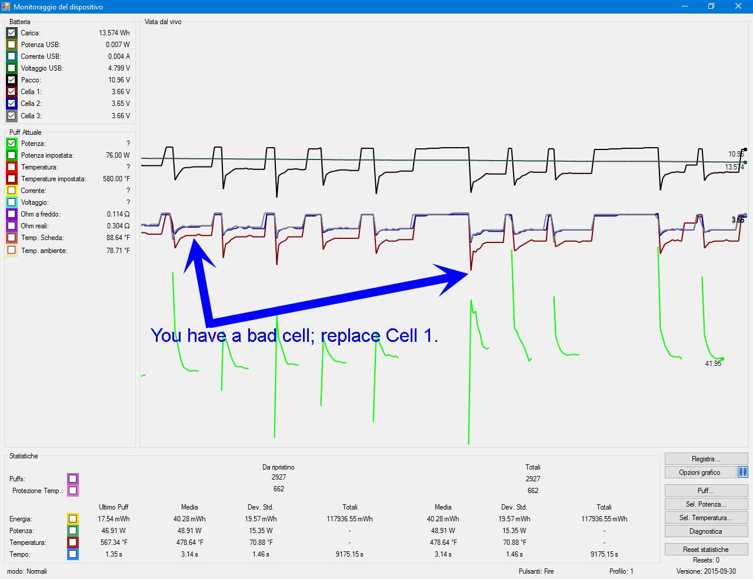Uncheck the Carica battery checkbox
The height and width of the screenshot is (579, 753).
coord(12,33)
